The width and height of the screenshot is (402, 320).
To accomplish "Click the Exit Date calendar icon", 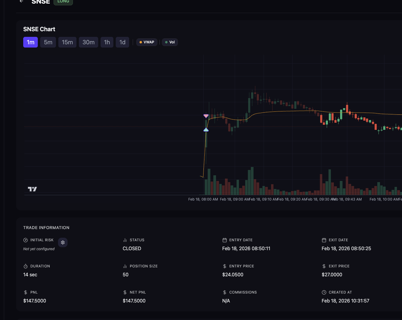I will coord(324,240).
